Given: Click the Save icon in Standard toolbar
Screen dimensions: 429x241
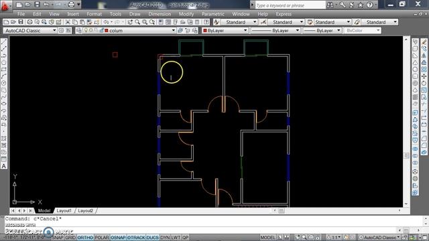Looking at the screenshot, I should (x=21, y=22).
